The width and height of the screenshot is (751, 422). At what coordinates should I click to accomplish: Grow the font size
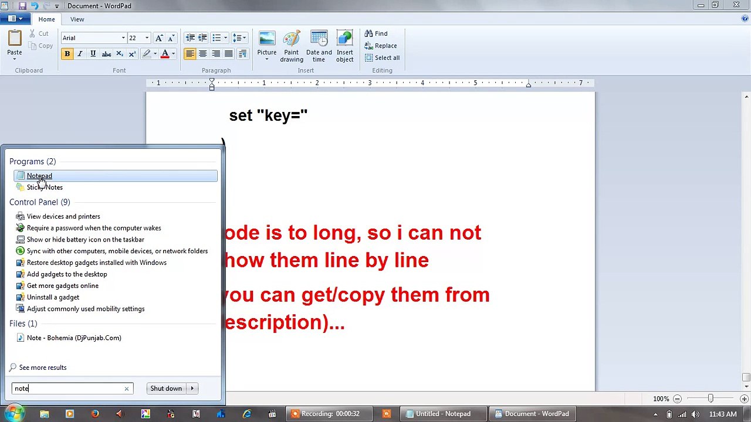pos(158,38)
